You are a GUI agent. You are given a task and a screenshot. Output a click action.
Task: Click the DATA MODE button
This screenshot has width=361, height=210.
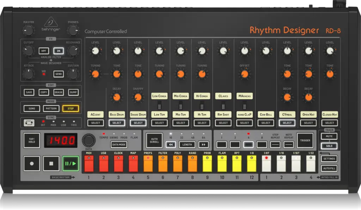pyautogui.click(x=119, y=145)
